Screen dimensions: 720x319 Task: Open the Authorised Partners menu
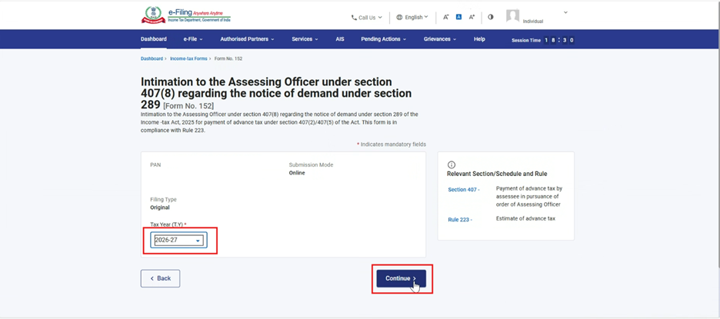247,39
